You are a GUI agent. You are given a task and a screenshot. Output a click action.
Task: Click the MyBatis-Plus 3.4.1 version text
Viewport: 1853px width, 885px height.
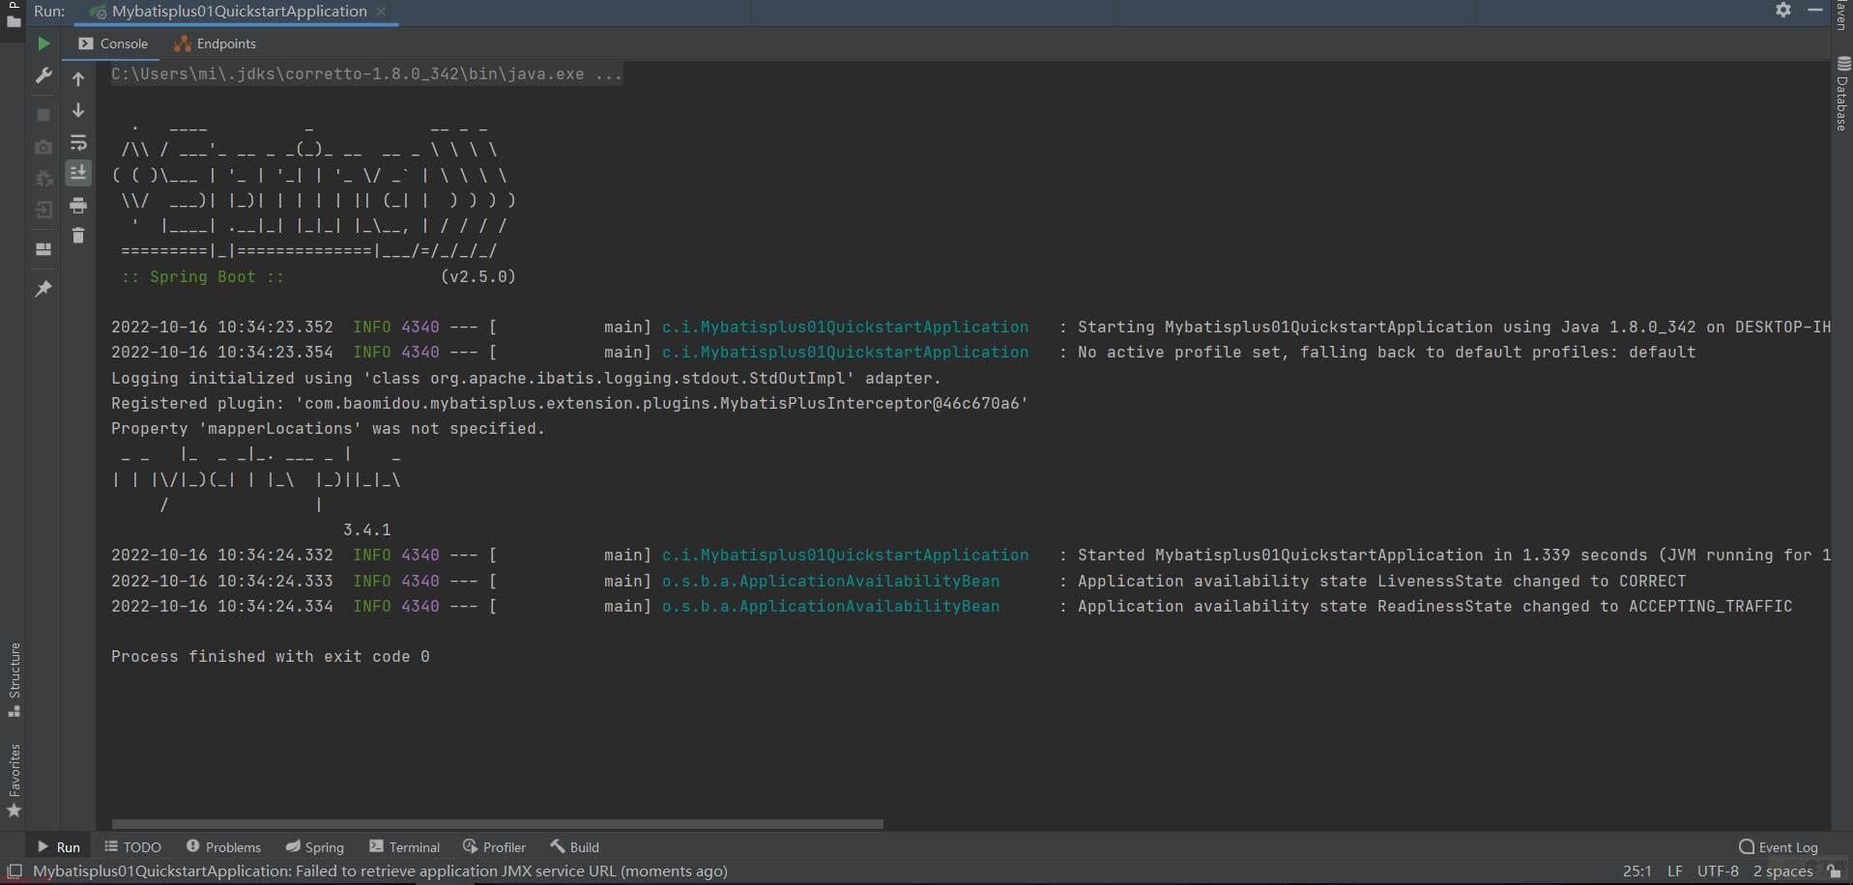tap(366, 530)
